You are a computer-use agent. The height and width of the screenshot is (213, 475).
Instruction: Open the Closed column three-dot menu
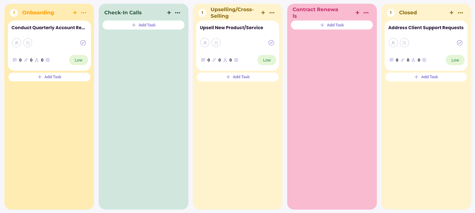pos(460,13)
